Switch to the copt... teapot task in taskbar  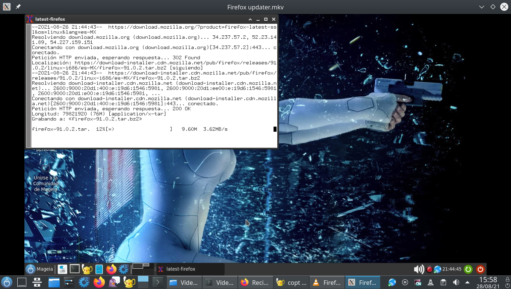tap(291, 282)
